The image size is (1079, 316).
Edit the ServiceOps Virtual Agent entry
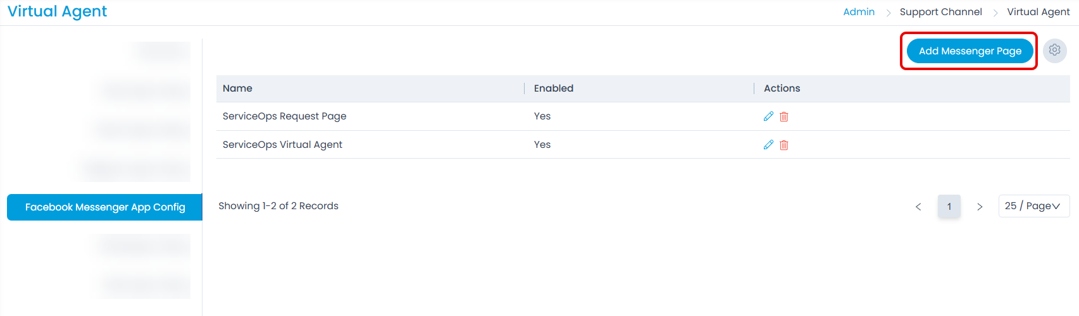point(768,145)
